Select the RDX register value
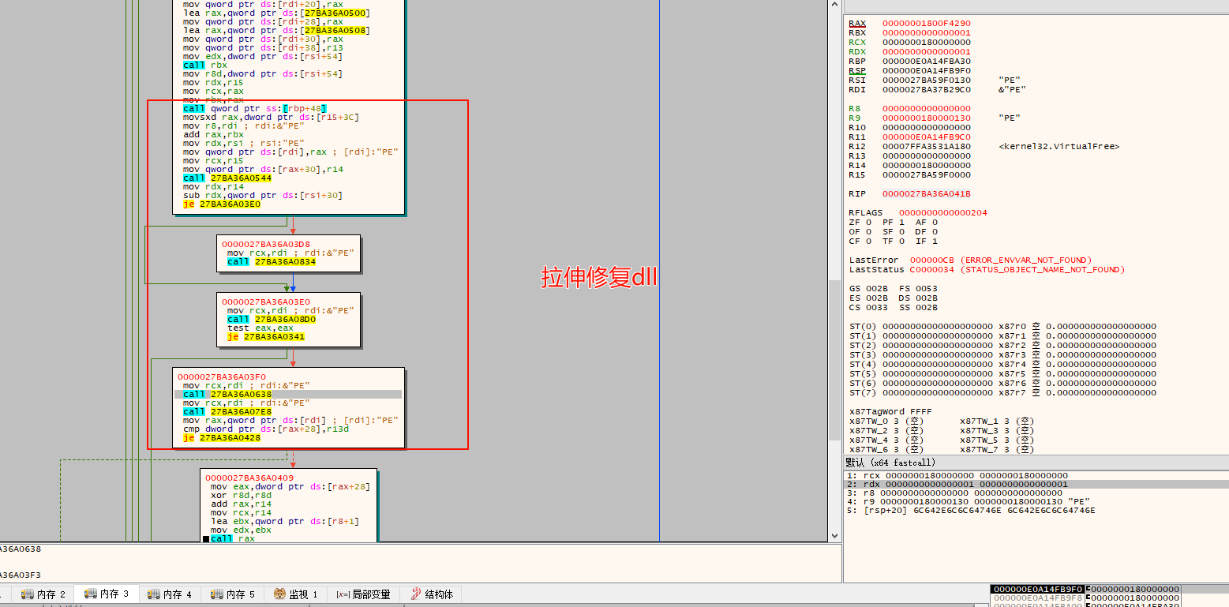Screen dimensions: 1229x607 [927, 52]
